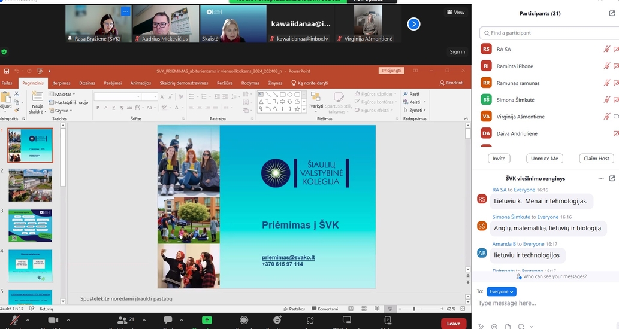Image resolution: width=619 pixels, height=329 pixels.
Task: Click the Record circle icon
Action: click(244, 320)
